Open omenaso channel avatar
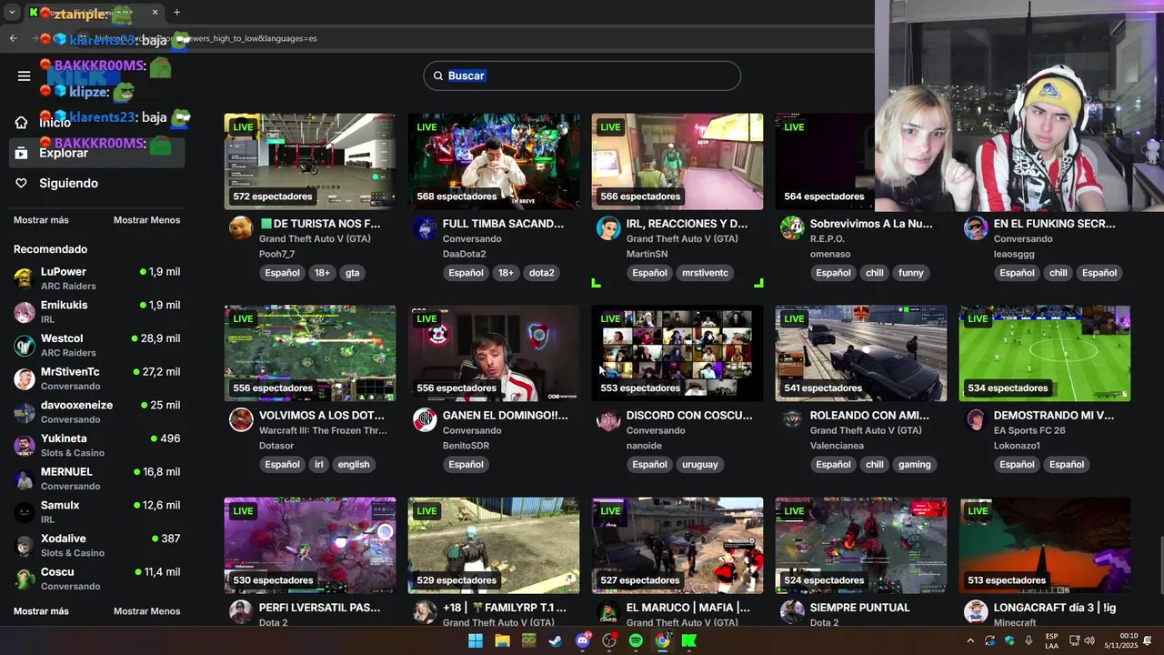1164x655 pixels. tap(792, 228)
